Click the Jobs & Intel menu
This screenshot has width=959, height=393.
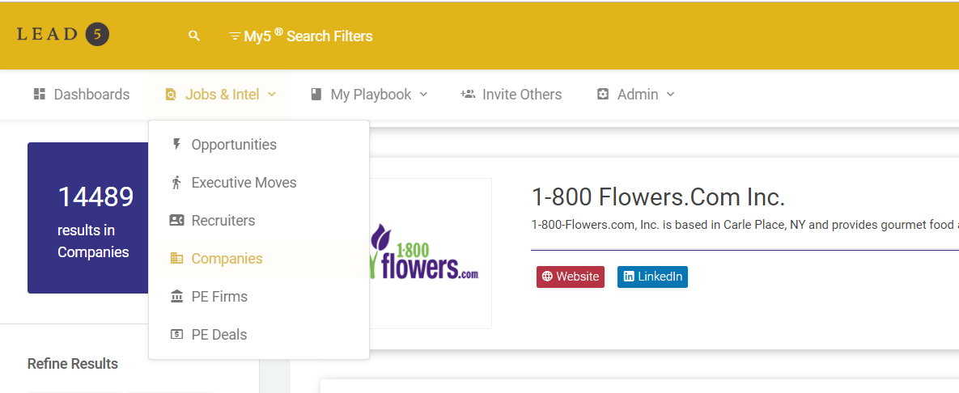pyautogui.click(x=219, y=95)
